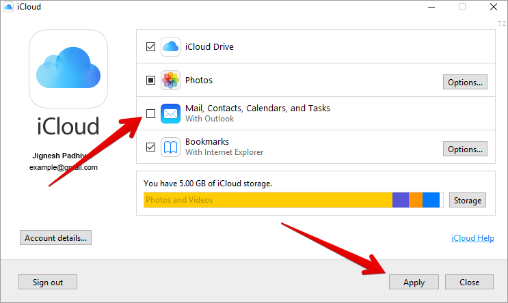Click the Bookmarks label
The image size is (508, 303).
(x=207, y=142)
